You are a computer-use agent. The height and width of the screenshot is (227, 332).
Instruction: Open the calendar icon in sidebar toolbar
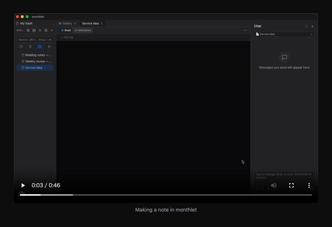pos(34,30)
